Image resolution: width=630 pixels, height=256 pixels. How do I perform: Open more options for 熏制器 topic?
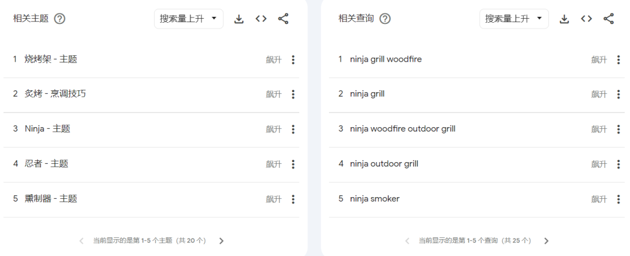[293, 199]
